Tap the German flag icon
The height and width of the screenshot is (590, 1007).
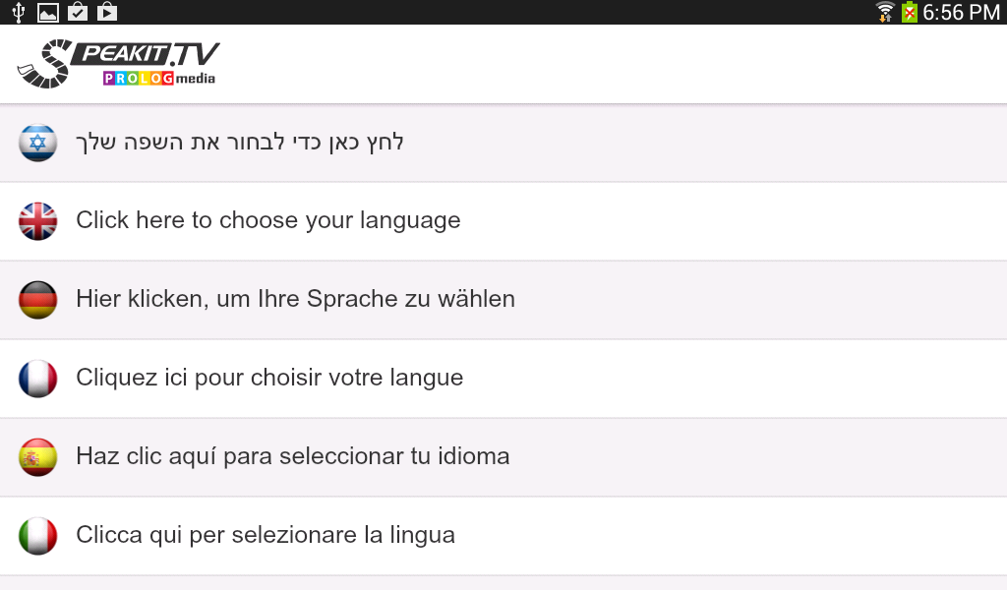[38, 300]
